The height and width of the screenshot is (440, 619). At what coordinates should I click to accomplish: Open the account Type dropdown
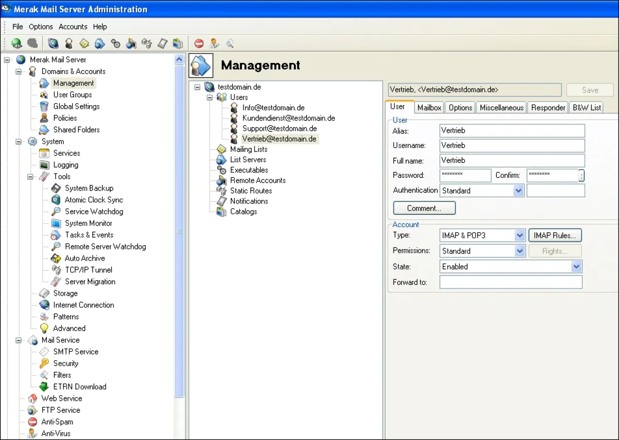[519, 235]
